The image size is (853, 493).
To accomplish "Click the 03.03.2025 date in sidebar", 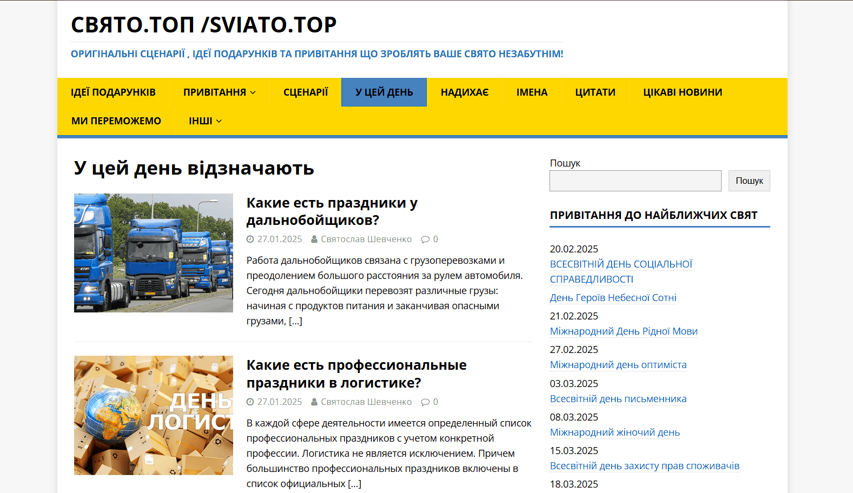I will tap(574, 384).
